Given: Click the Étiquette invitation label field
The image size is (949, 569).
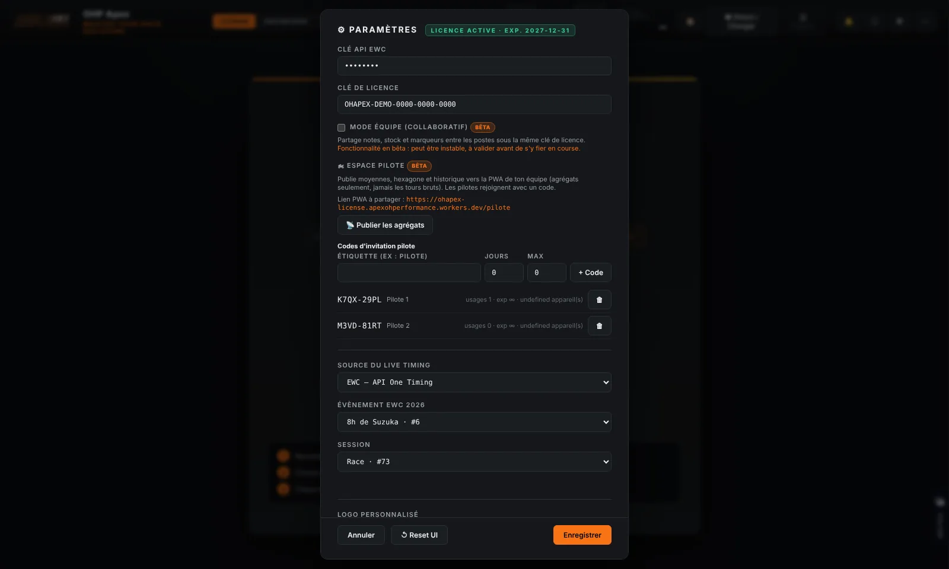Looking at the screenshot, I should tap(409, 273).
